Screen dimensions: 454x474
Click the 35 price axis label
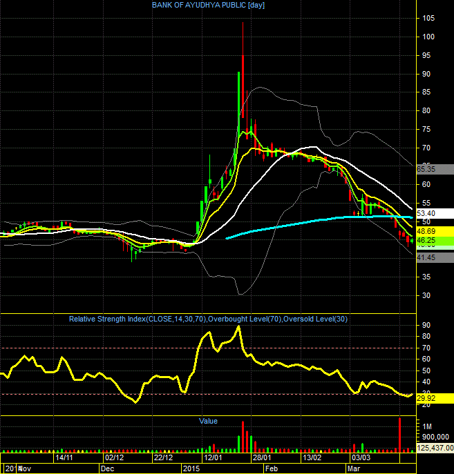pyautogui.click(x=426, y=277)
